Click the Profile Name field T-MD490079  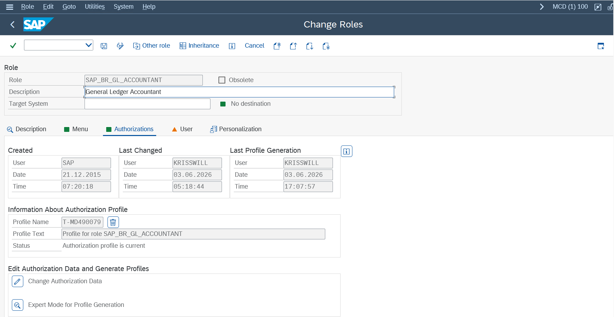coord(82,222)
